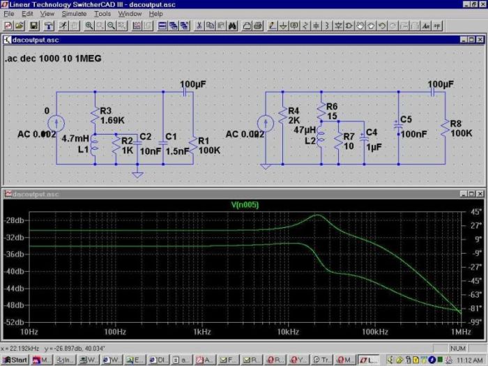Open the Tools menu
The image size is (488, 366).
coord(102,13)
